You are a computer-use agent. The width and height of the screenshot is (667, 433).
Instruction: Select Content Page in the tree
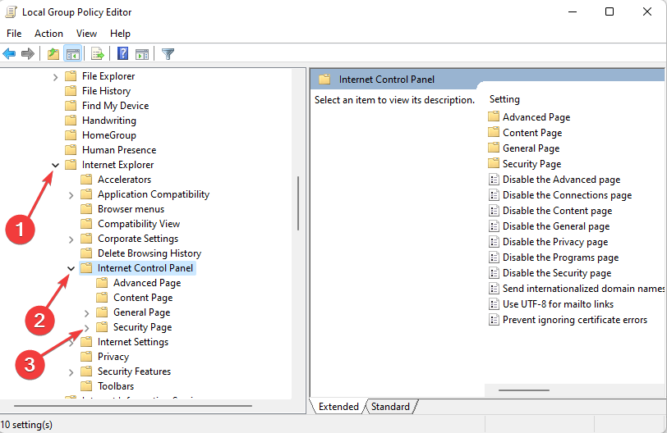[x=143, y=298]
